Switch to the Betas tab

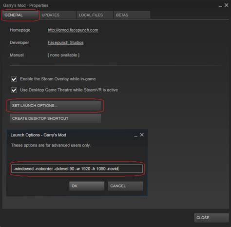132,15
